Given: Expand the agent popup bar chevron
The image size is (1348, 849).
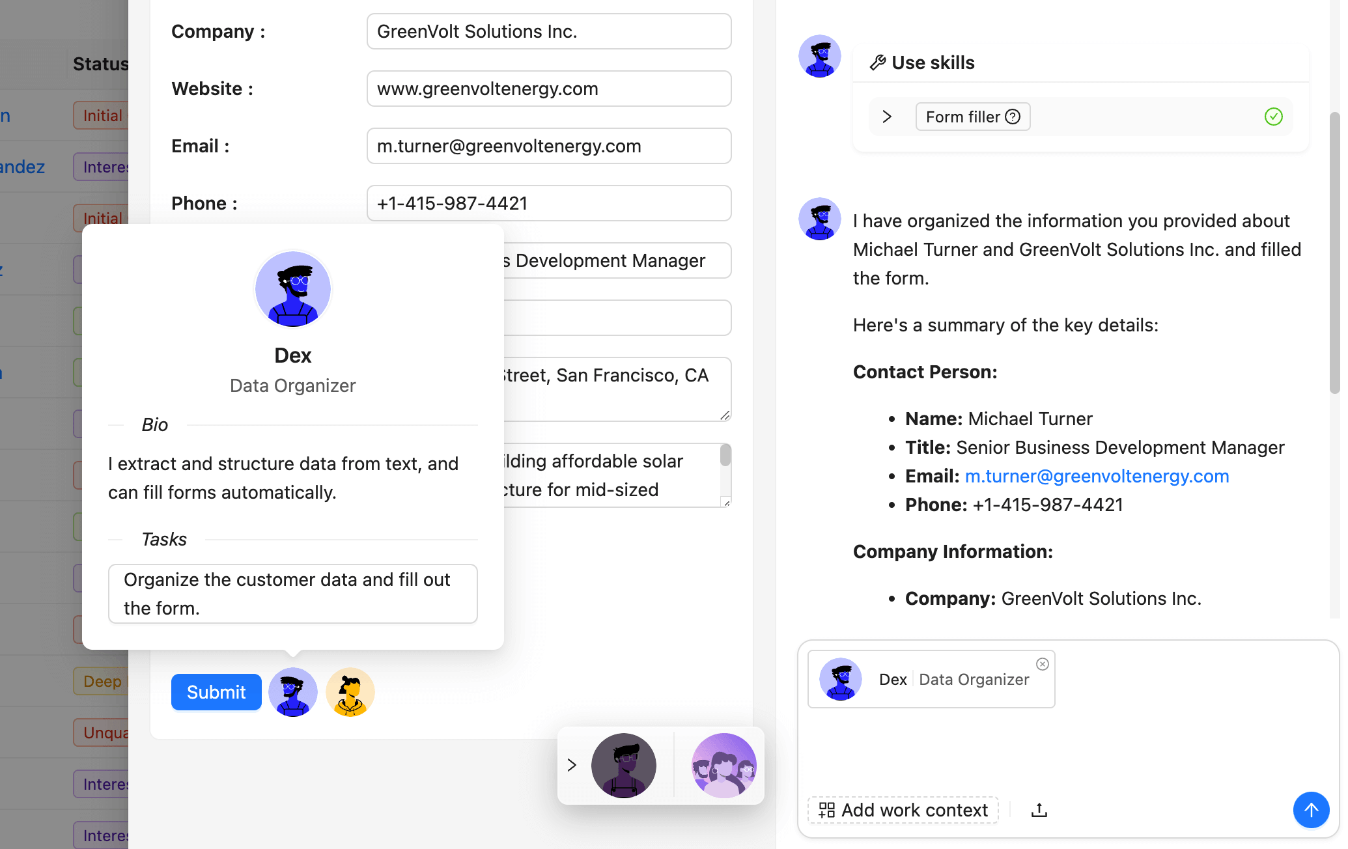Looking at the screenshot, I should coord(574,766).
